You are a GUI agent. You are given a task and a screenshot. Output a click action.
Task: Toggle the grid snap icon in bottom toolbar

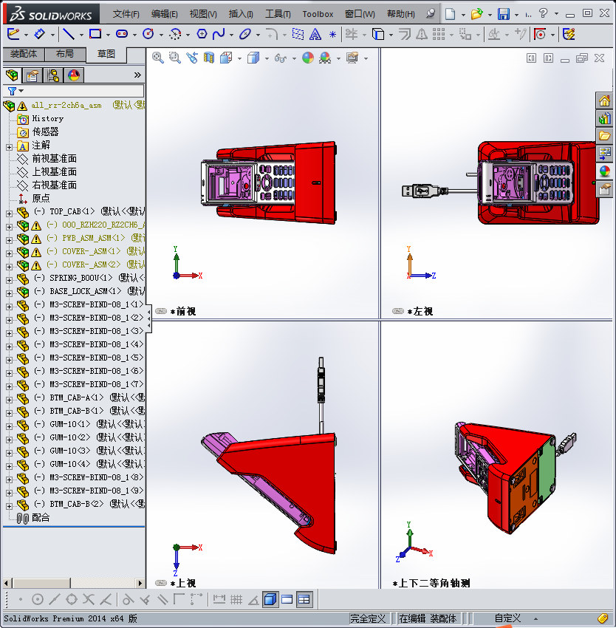click(x=236, y=600)
